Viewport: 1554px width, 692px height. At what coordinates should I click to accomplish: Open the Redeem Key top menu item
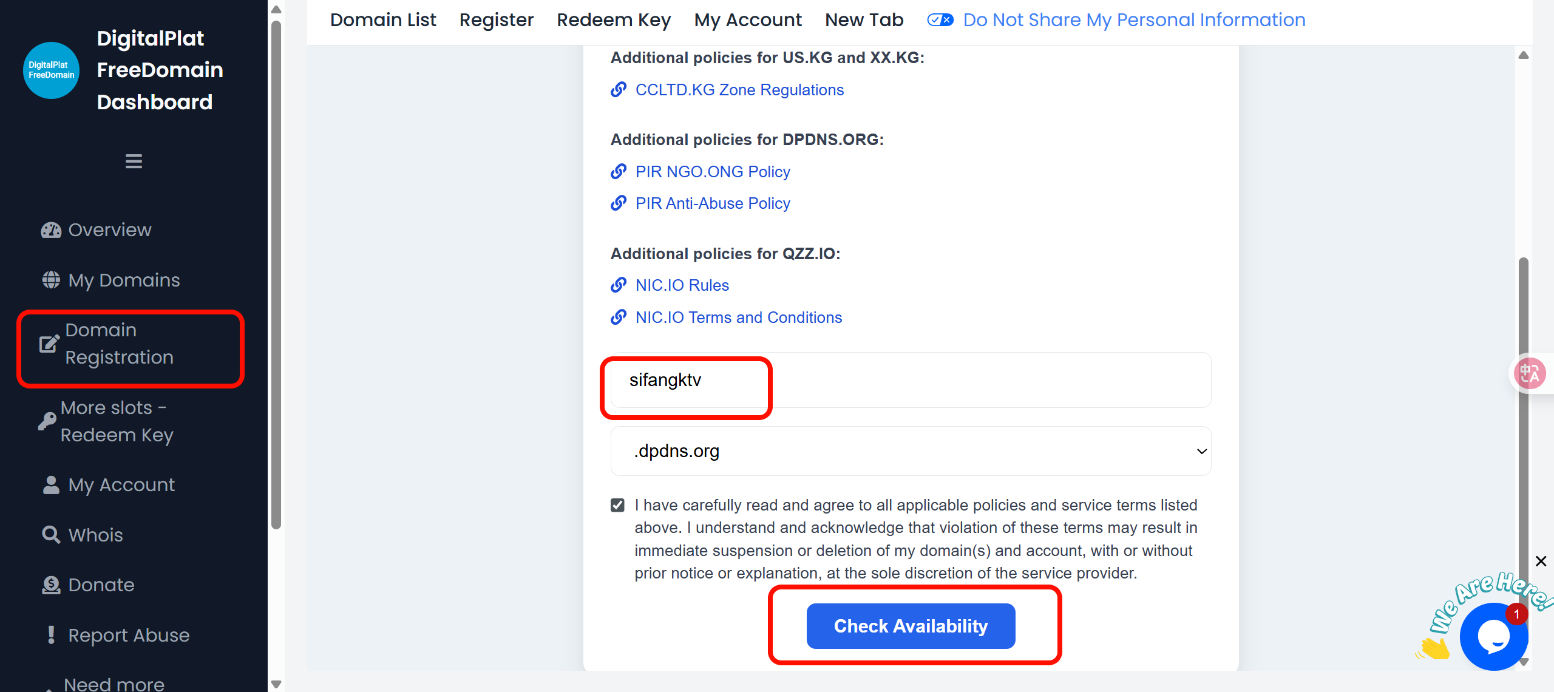614,20
